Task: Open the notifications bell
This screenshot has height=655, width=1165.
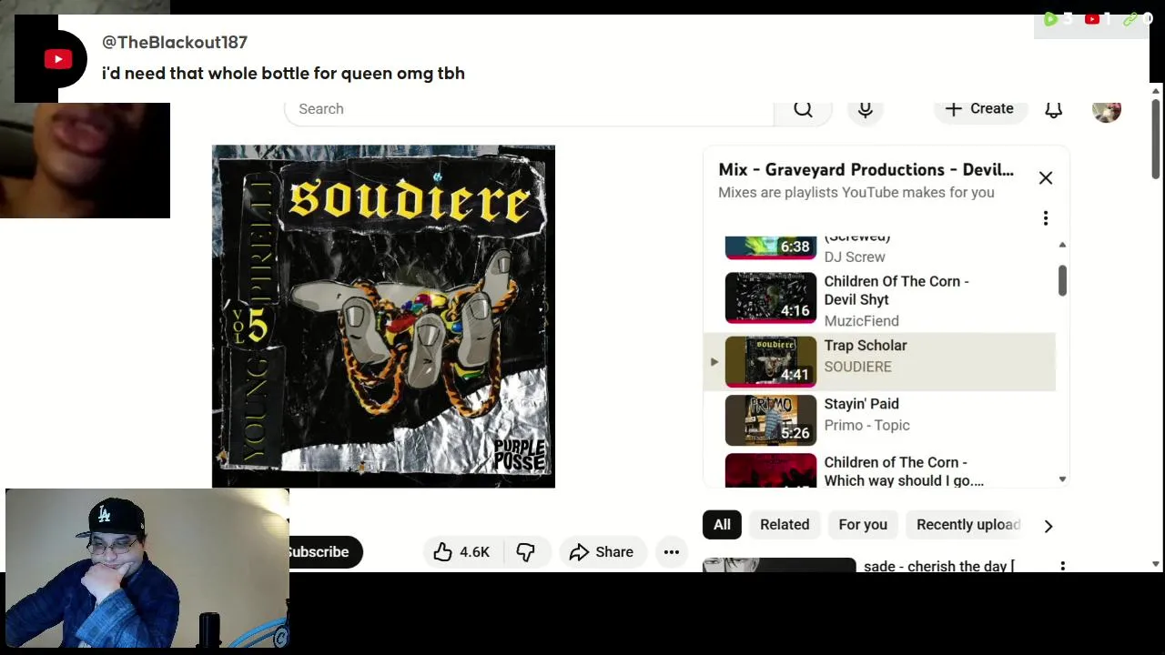Action: [x=1053, y=109]
